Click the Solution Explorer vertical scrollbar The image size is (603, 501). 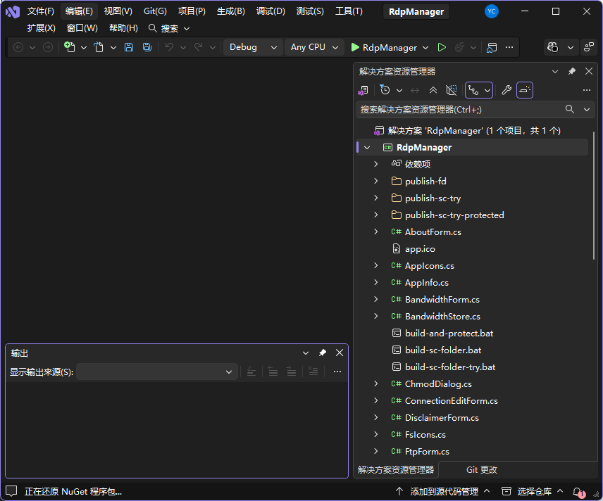coord(594,196)
